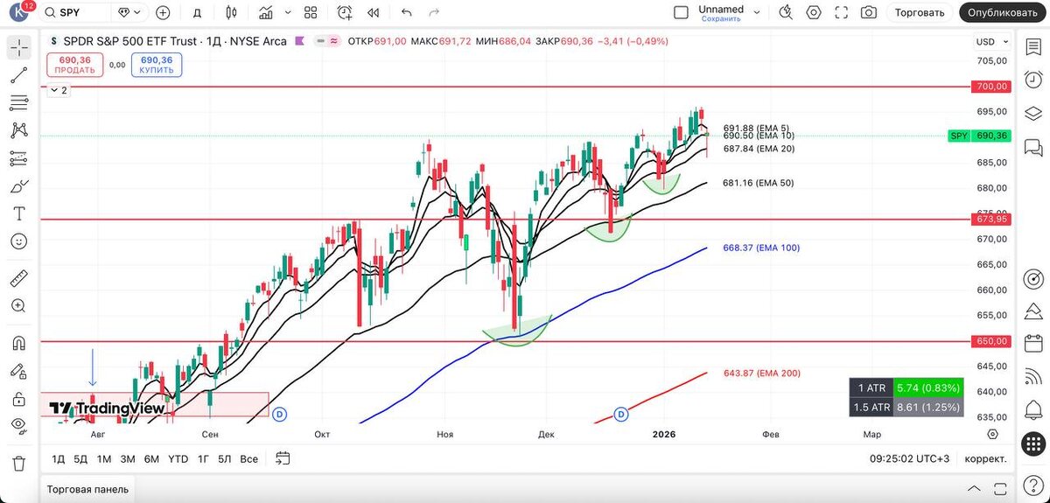The image size is (1050, 503).
Task: Activate the zoom in tool
Action: pyautogui.click(x=19, y=305)
